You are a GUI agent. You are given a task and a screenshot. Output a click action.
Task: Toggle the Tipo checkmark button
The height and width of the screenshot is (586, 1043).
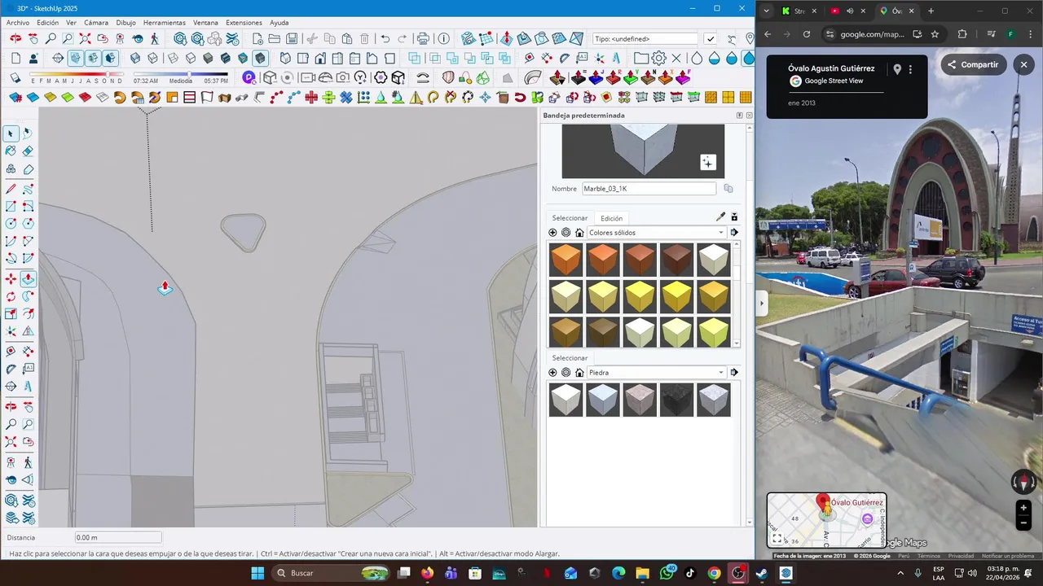point(711,38)
